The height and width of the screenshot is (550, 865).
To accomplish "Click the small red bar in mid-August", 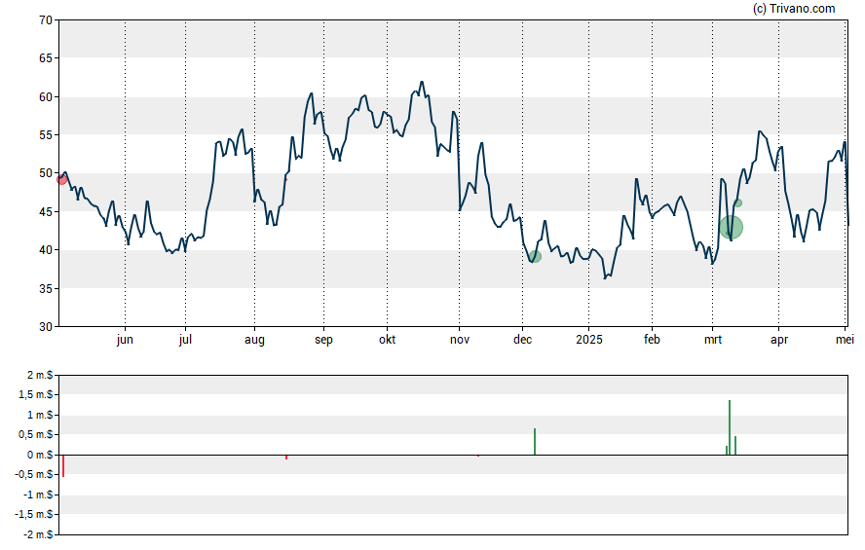I will click(286, 457).
